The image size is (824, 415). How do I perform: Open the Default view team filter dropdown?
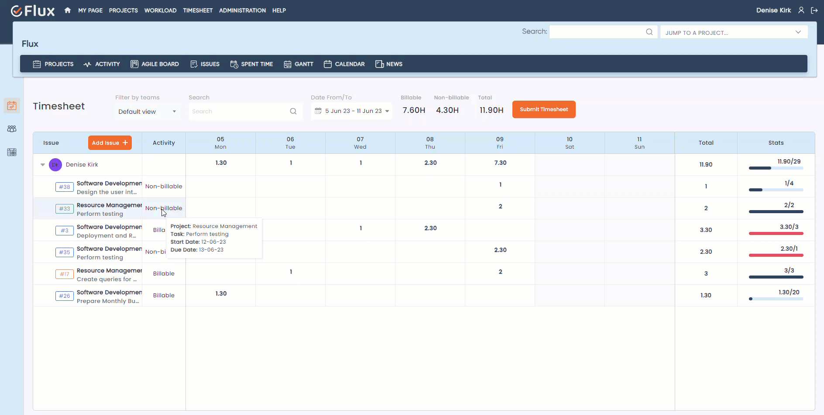(147, 112)
